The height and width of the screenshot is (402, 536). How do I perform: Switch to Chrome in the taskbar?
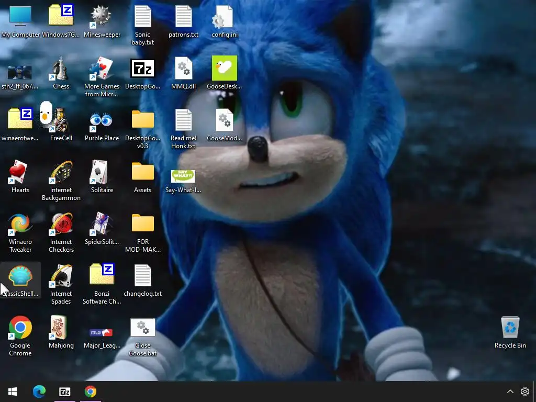(x=91, y=392)
